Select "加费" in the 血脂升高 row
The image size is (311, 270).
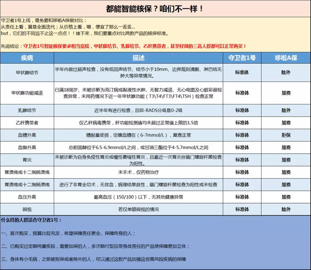click(x=286, y=148)
